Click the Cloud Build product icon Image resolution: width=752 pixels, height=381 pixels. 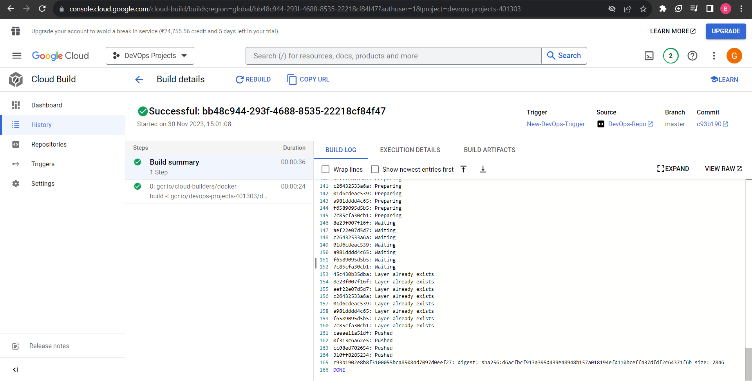[16, 79]
